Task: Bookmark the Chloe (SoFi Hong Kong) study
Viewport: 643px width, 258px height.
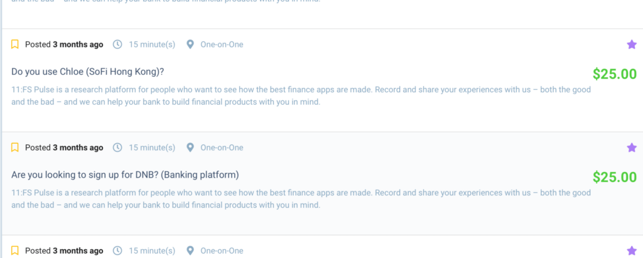Action: tap(15, 45)
